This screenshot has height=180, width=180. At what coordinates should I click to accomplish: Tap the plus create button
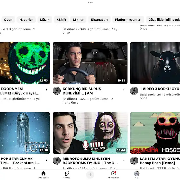pos(90,175)
